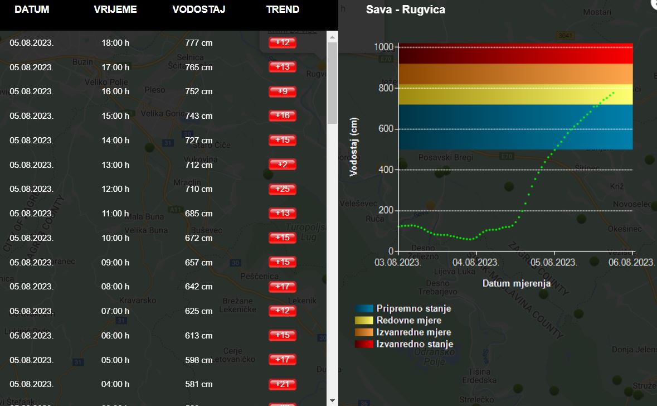The width and height of the screenshot is (657, 406).
Task: Click the +17 trend badge at 05:00 h
Action: 283,360
